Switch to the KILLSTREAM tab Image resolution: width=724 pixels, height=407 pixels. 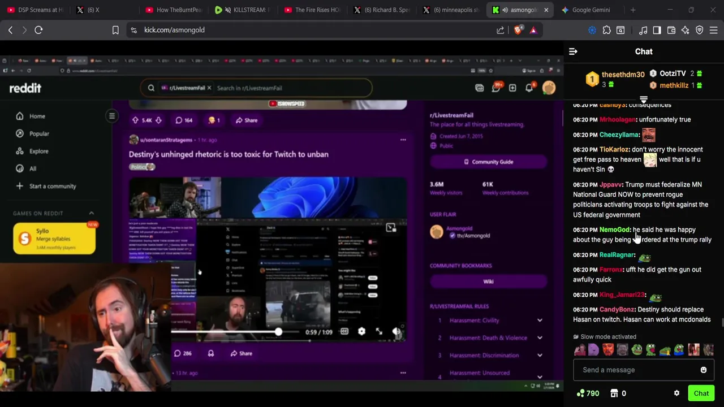pos(244,10)
